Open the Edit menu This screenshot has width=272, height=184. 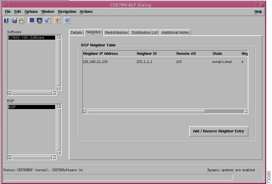[17, 12]
